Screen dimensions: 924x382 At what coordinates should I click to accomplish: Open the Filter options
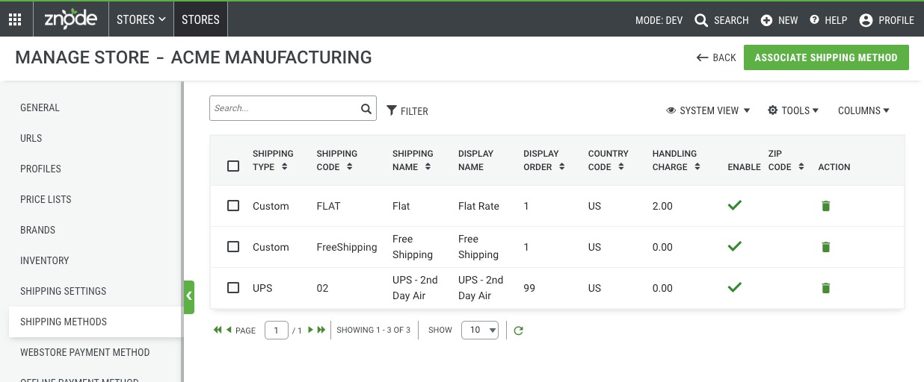pyautogui.click(x=407, y=111)
